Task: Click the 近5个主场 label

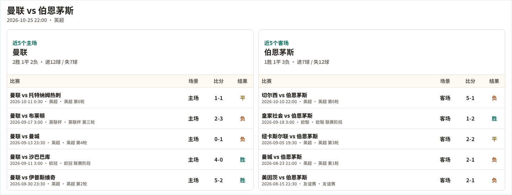Action: (25, 43)
